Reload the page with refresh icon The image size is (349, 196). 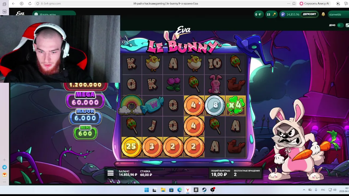tap(30, 4)
